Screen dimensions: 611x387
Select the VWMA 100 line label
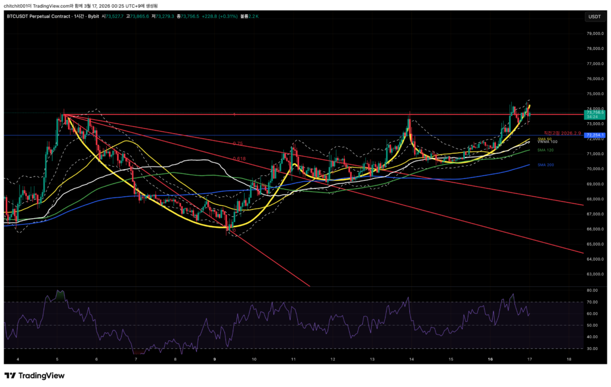547,142
